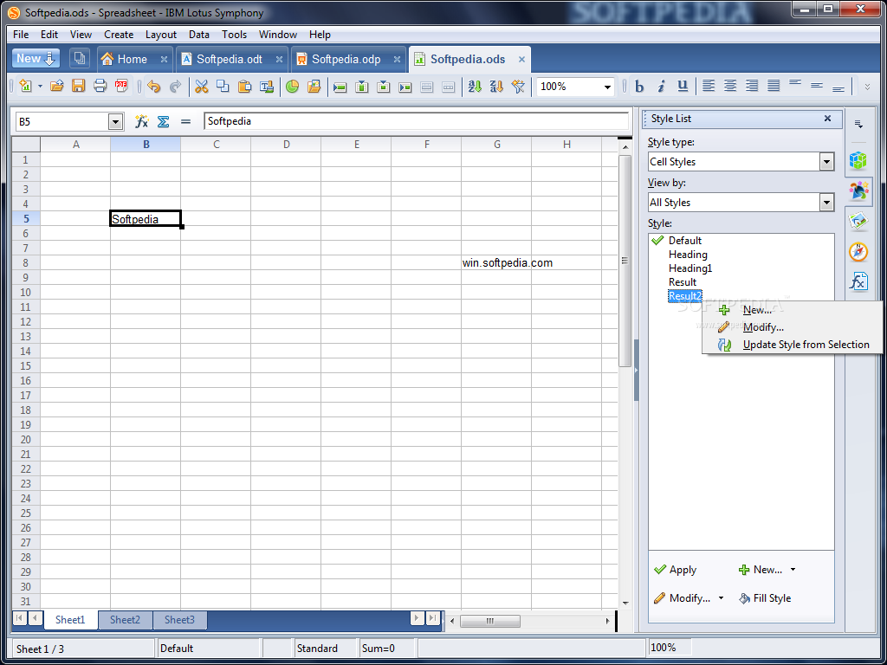Select cell G8 containing win.softpedia.com
Screen dimensions: 887x665
pos(496,263)
